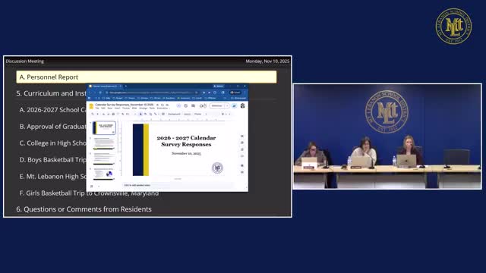The image size is (486, 273).
Task: Select the text box tool
Action: 145,114
